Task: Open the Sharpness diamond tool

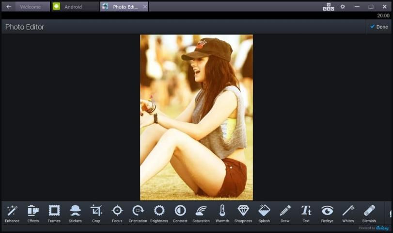Action: [x=243, y=213]
